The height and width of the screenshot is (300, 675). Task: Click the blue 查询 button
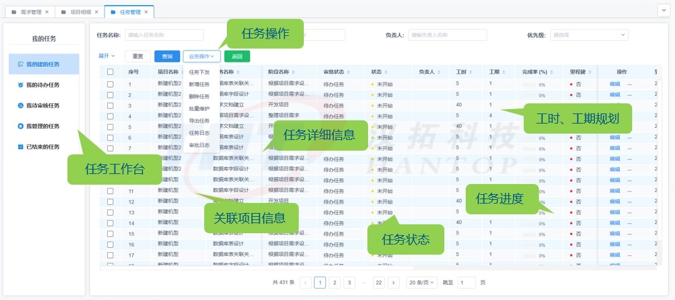tap(167, 56)
